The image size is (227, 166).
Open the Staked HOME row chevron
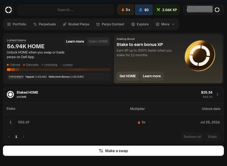pyautogui.click(x=217, y=94)
